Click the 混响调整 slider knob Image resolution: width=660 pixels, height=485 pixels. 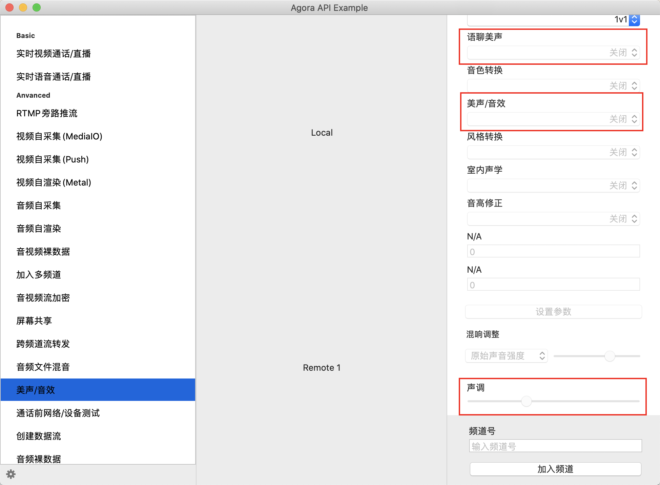click(x=610, y=356)
